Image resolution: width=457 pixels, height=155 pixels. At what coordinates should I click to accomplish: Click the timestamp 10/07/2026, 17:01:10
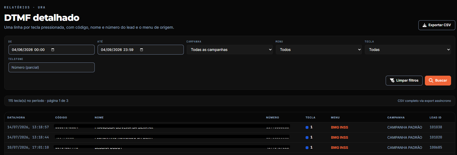click(28, 147)
